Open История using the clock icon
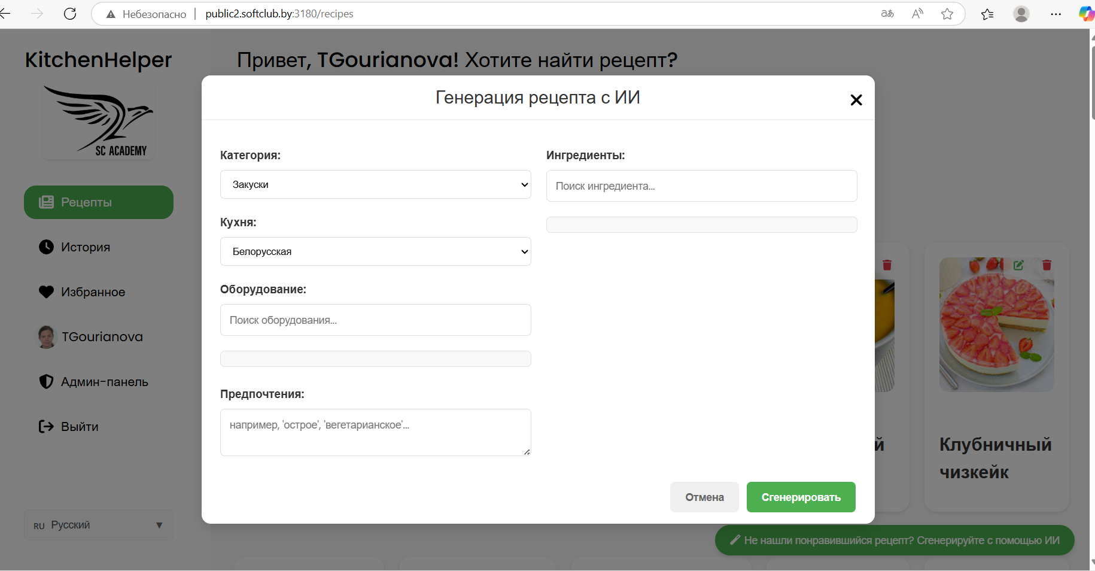Viewport: 1095px width, 571px height. tap(47, 247)
